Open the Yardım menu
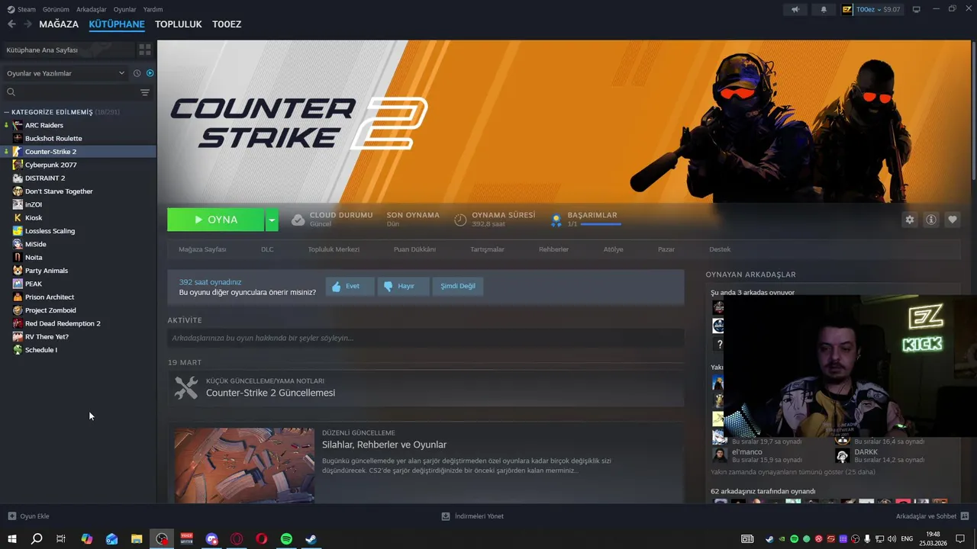This screenshot has height=549, width=977. point(153,9)
